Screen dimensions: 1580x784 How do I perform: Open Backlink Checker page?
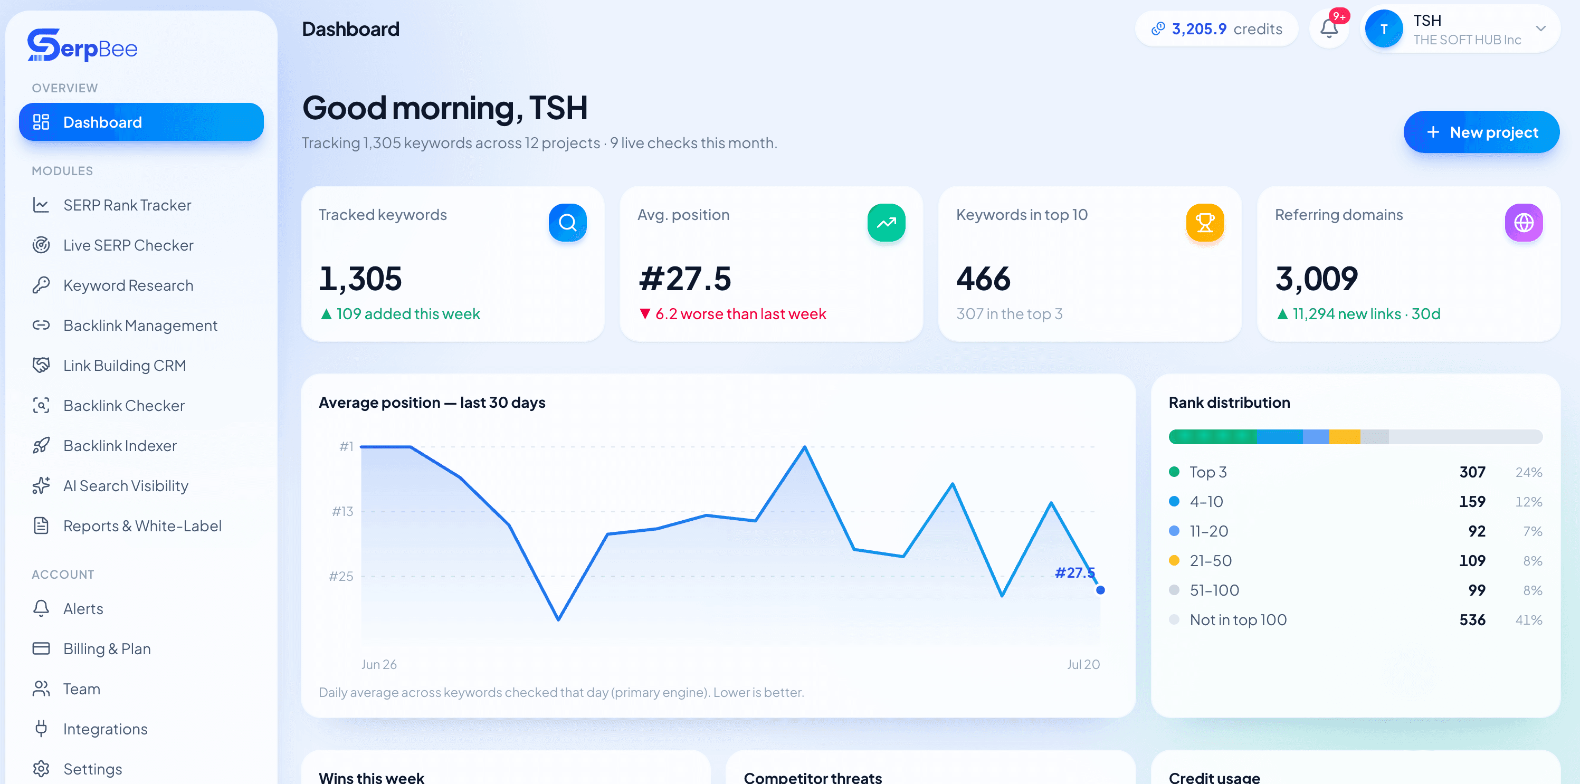click(x=141, y=405)
